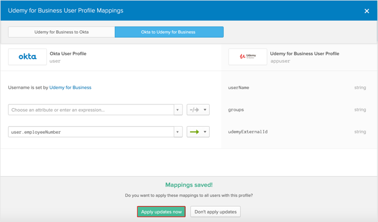
Task: Click the do-not-map arrow icon for groups
Action: [194, 110]
